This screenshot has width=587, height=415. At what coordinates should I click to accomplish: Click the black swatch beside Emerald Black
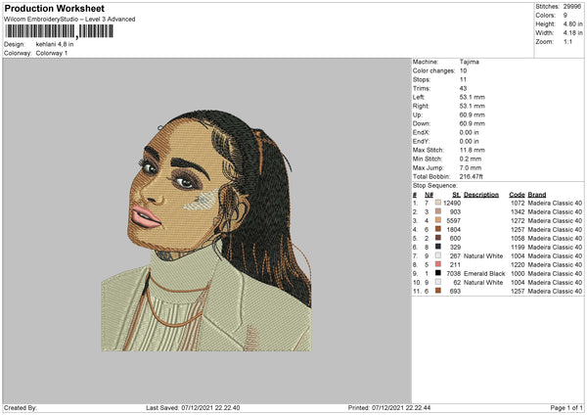pyautogui.click(x=437, y=273)
